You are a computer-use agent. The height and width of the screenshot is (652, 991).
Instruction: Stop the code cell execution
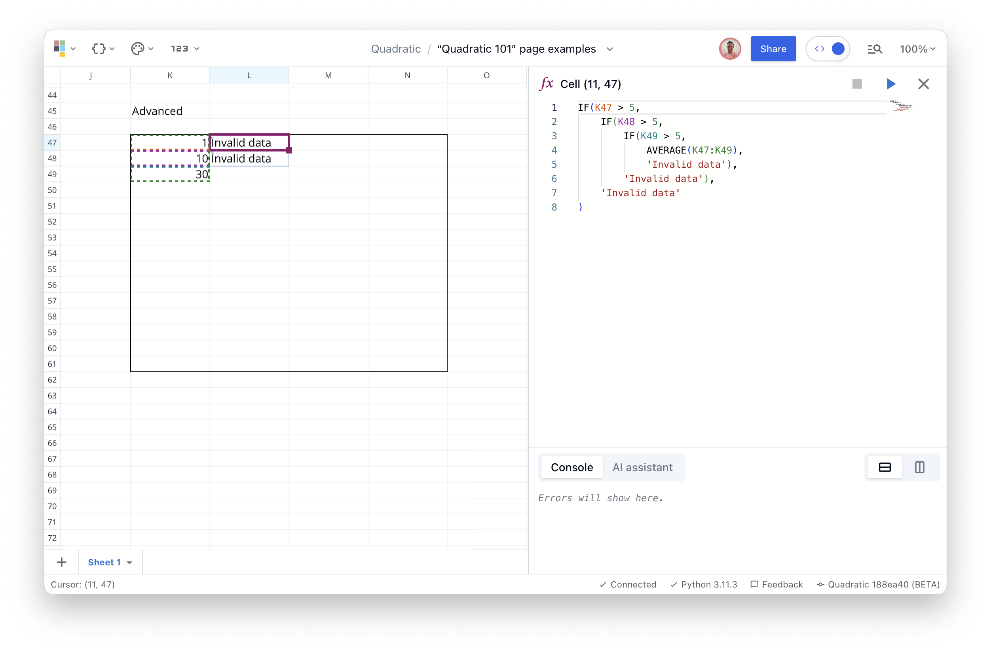point(857,84)
